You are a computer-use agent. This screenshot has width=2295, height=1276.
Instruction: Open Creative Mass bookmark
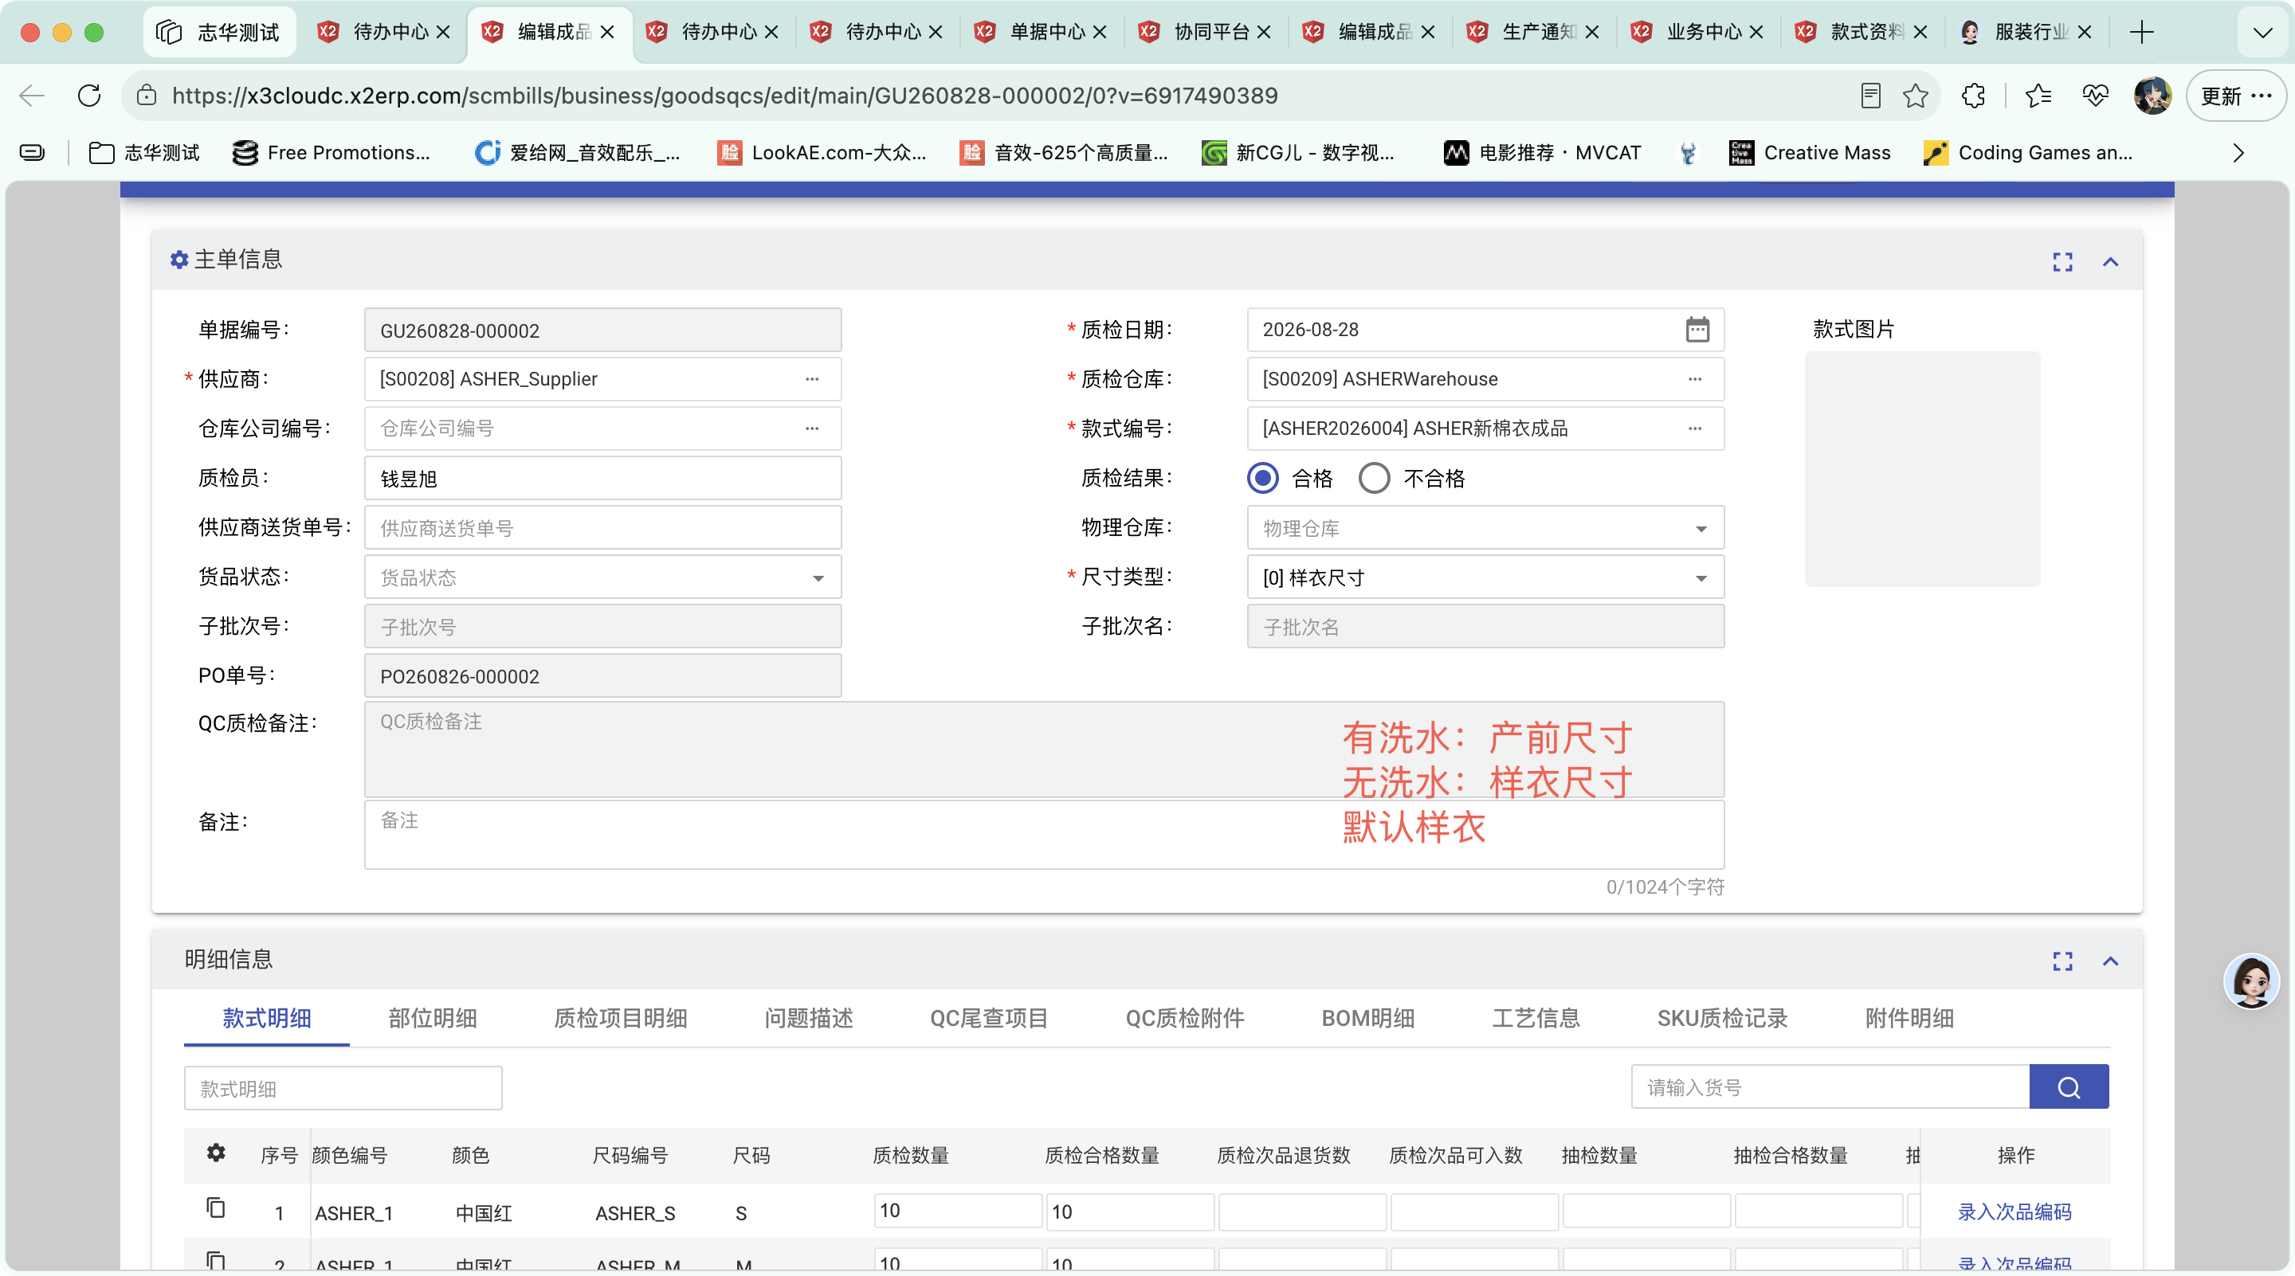(x=1809, y=153)
